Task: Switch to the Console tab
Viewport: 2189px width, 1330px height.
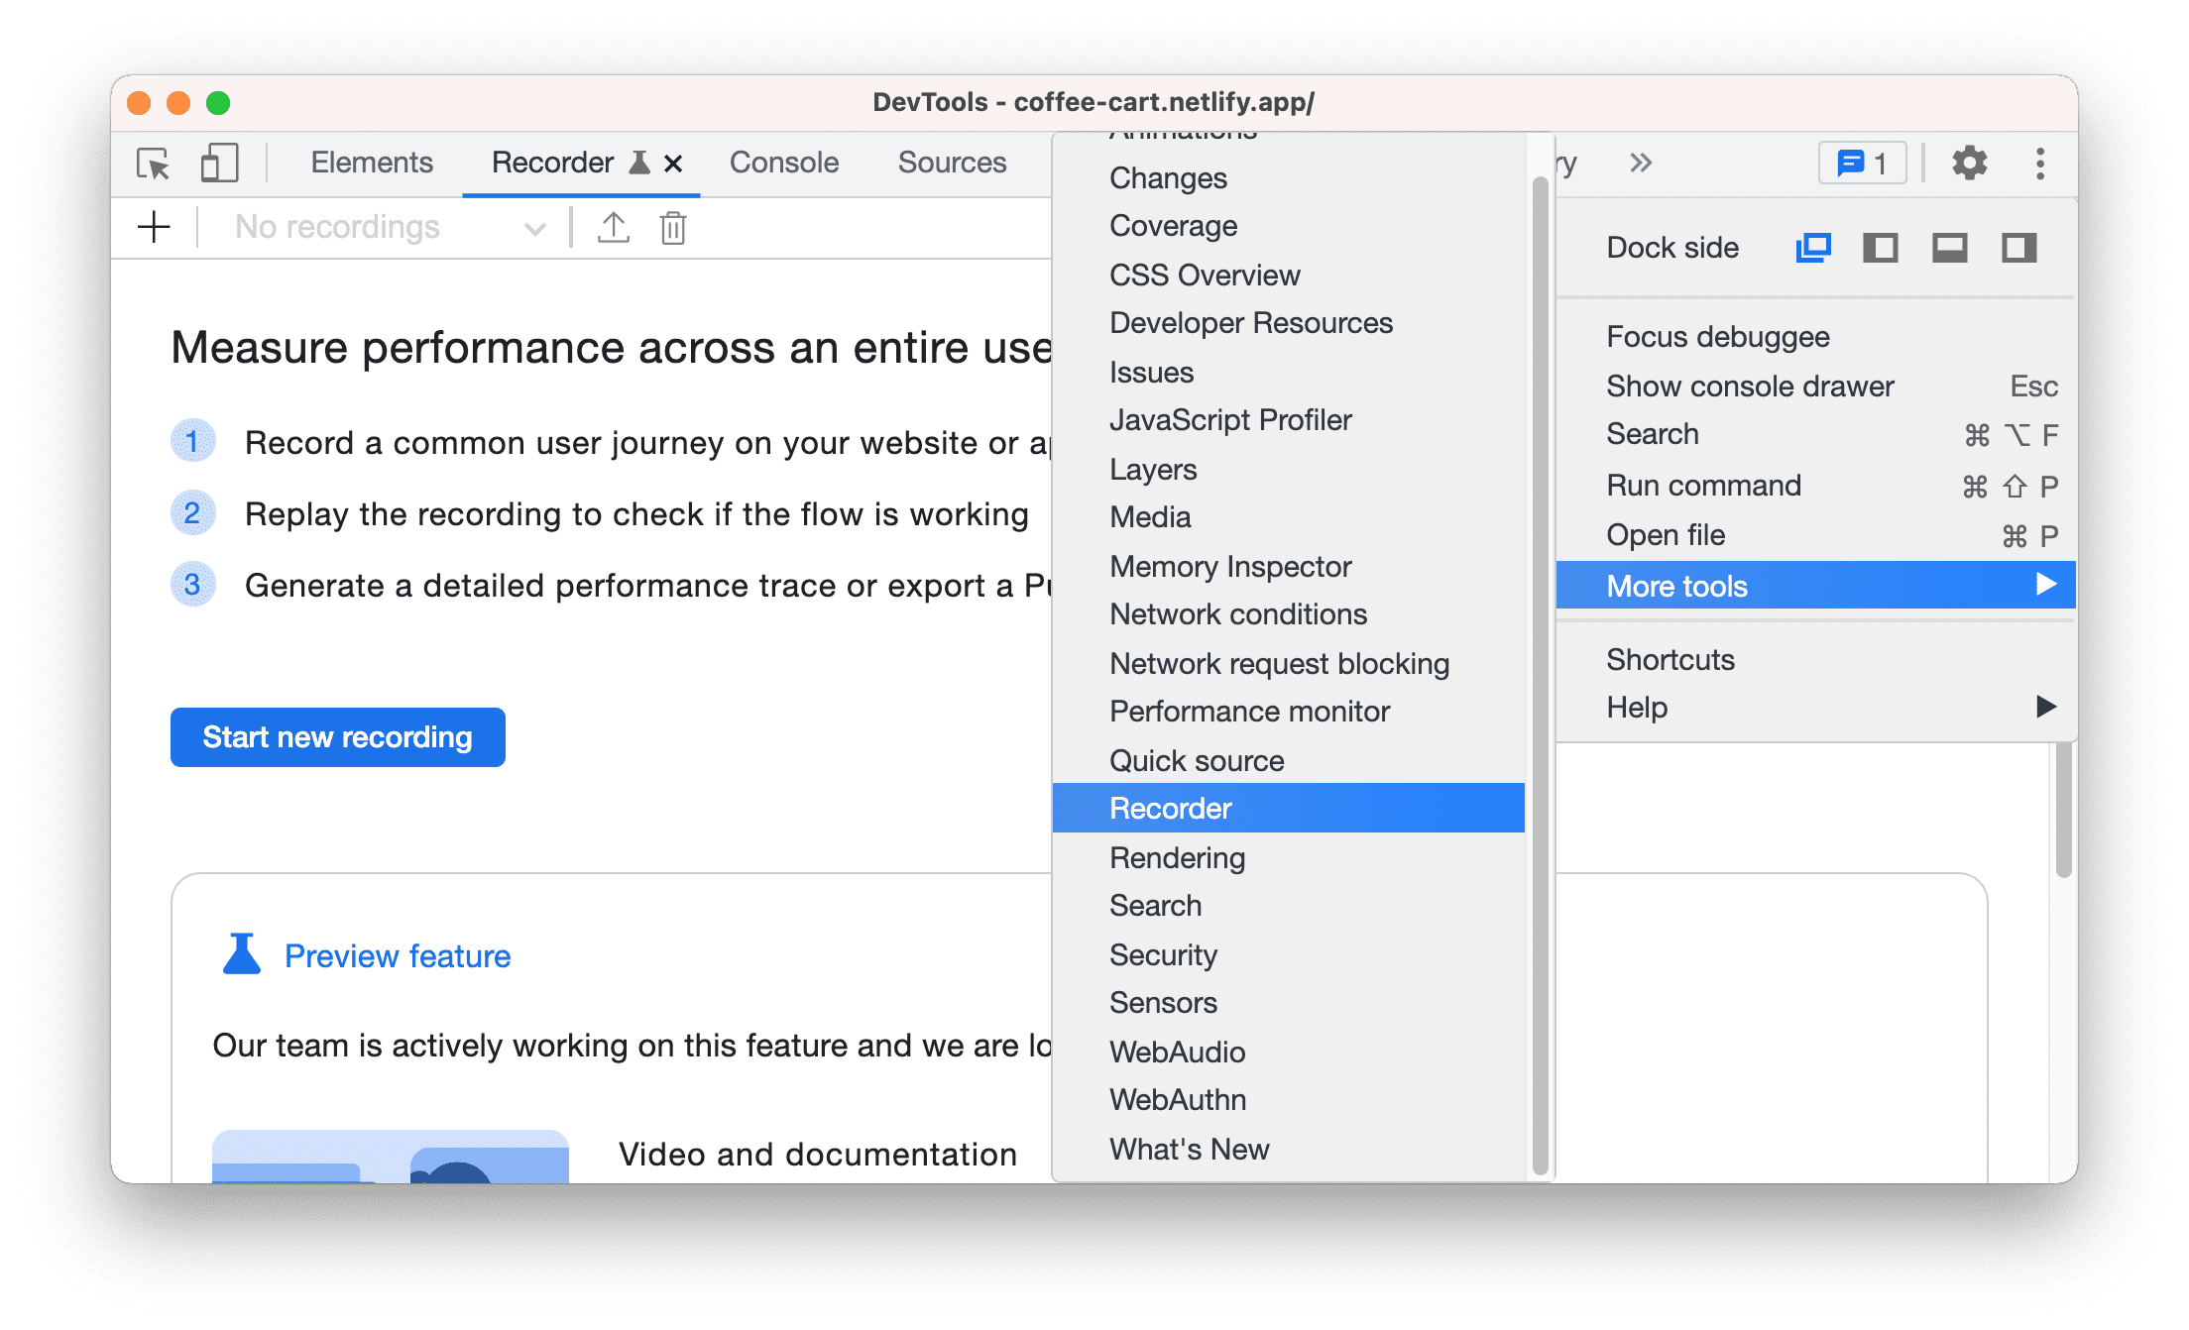Action: (x=780, y=161)
